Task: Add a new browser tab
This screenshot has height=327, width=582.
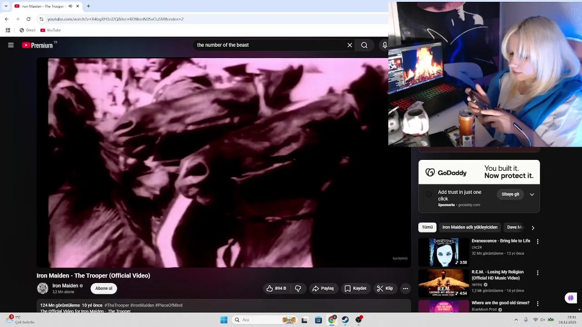Action: click(89, 6)
